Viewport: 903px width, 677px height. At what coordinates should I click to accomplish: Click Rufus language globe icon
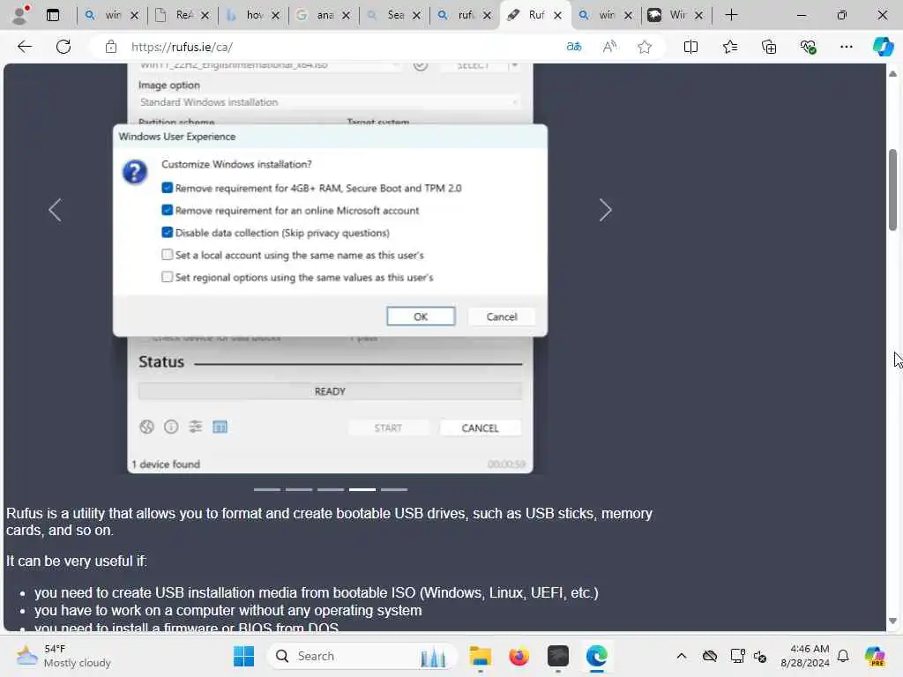pos(147,427)
